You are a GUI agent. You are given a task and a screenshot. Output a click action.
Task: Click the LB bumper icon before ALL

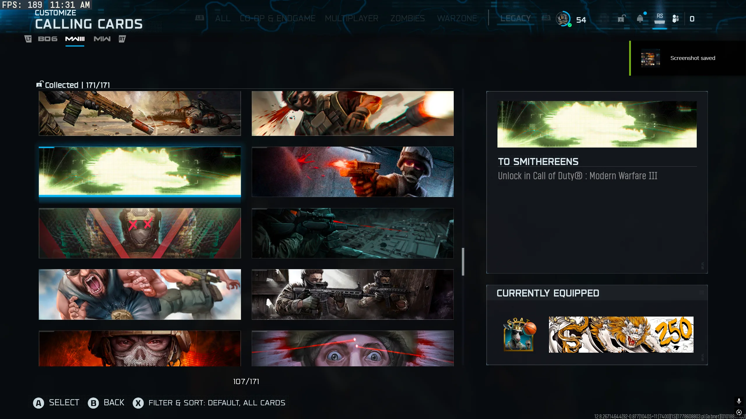point(199,18)
